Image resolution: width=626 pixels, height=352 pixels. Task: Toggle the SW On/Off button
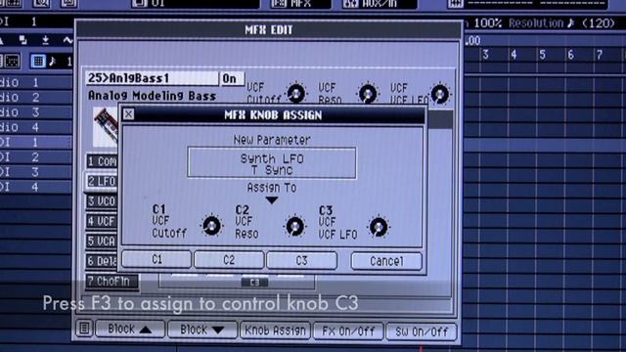click(422, 331)
